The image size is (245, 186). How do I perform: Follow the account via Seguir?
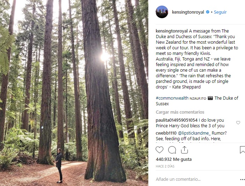point(220,12)
